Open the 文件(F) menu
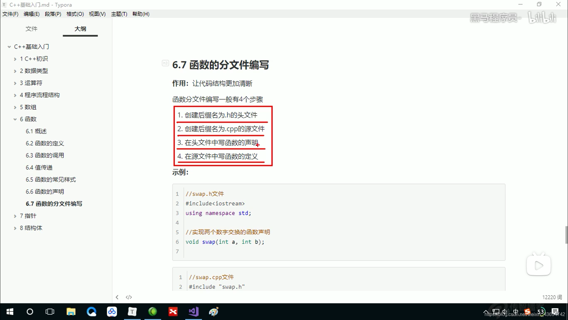The image size is (568, 320). tap(10, 14)
